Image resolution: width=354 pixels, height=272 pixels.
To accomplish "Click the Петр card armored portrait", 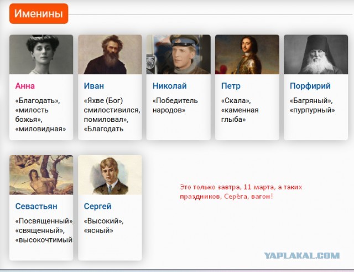I will (x=247, y=54).
